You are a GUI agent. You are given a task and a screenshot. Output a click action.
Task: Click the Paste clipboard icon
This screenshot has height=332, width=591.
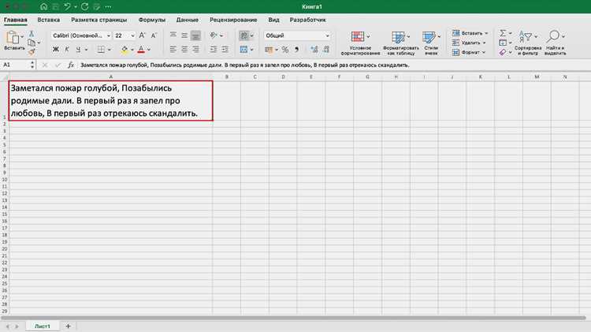click(13, 37)
